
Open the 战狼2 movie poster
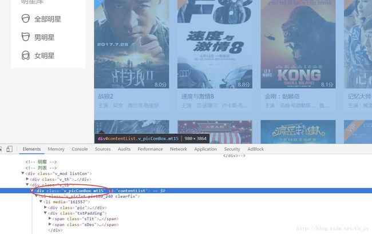[x=132, y=44]
